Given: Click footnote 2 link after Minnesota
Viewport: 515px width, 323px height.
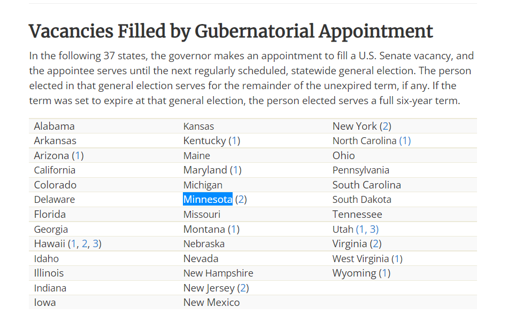Looking at the screenshot, I should pos(241,200).
